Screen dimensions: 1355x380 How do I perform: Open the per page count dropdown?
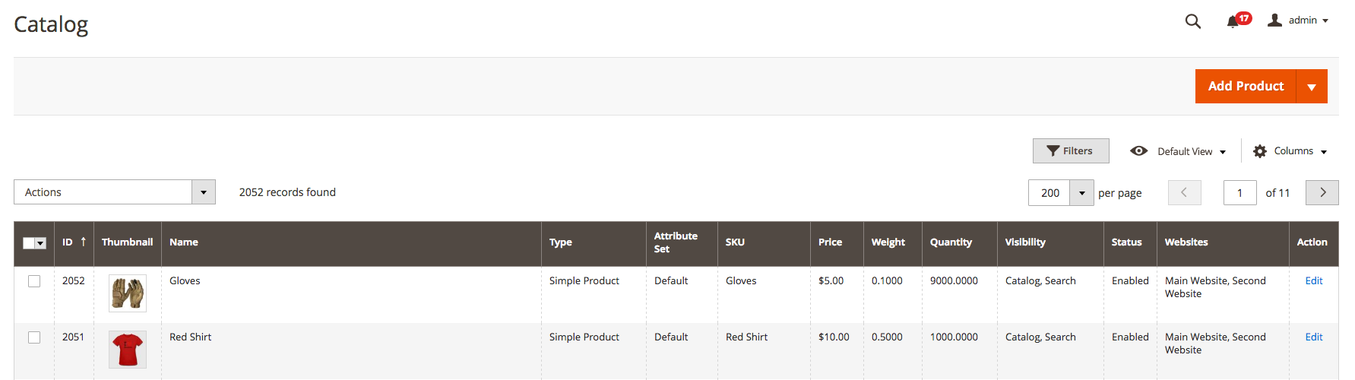pos(1081,193)
